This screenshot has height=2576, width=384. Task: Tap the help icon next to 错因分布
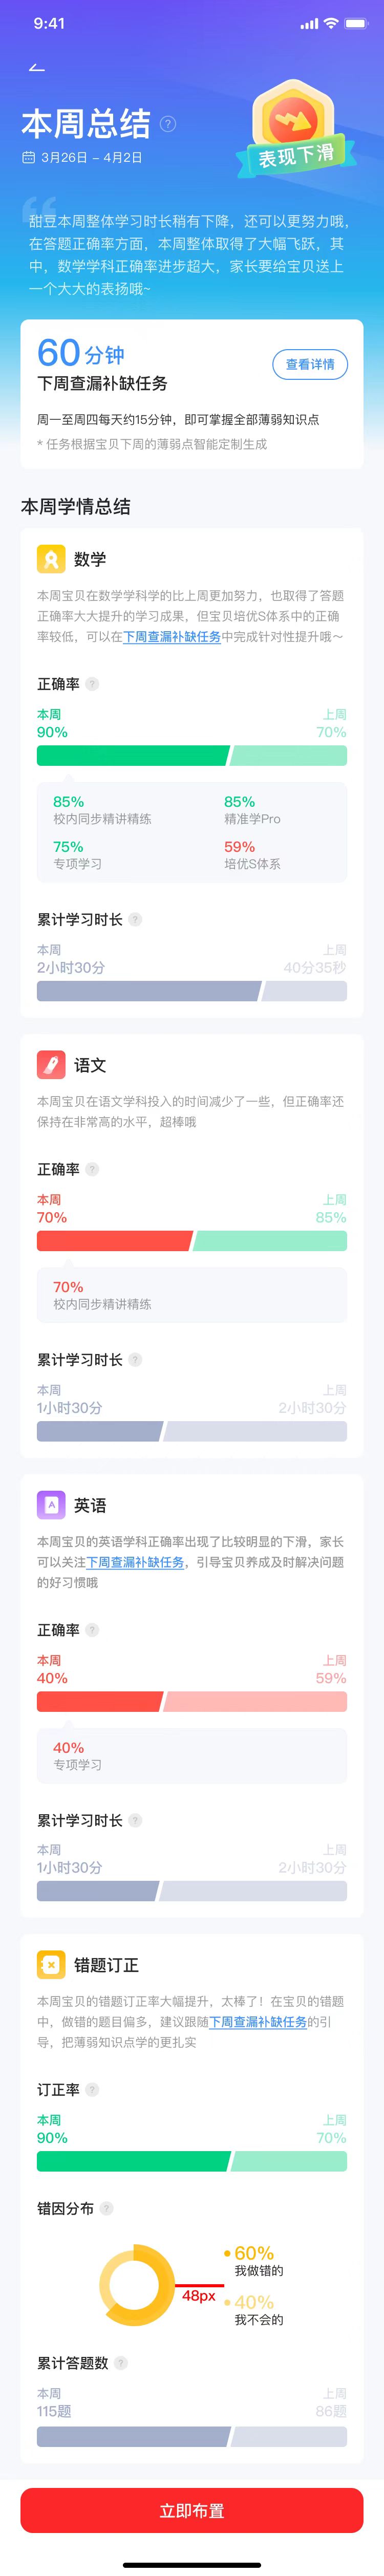(107, 2207)
